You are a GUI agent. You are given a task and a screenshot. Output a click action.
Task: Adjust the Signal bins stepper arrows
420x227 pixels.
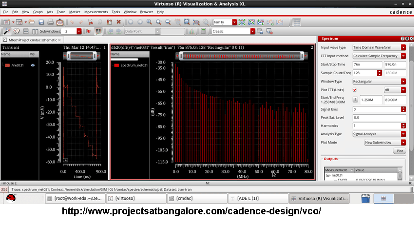pyautogui.click(x=403, y=109)
